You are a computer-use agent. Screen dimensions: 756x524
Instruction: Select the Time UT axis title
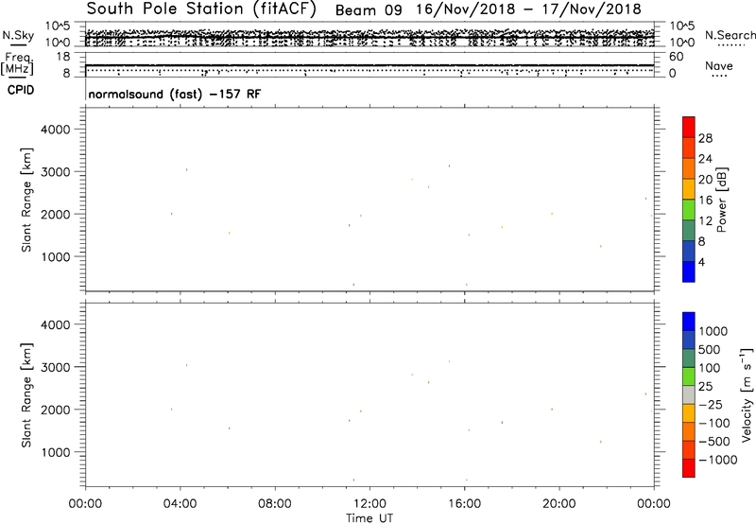369,518
